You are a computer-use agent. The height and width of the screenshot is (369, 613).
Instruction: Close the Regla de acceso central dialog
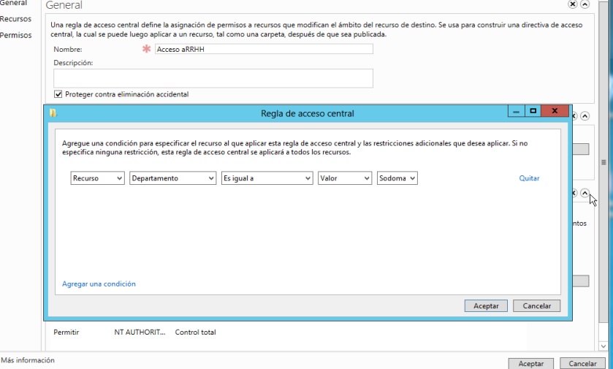tap(556, 111)
